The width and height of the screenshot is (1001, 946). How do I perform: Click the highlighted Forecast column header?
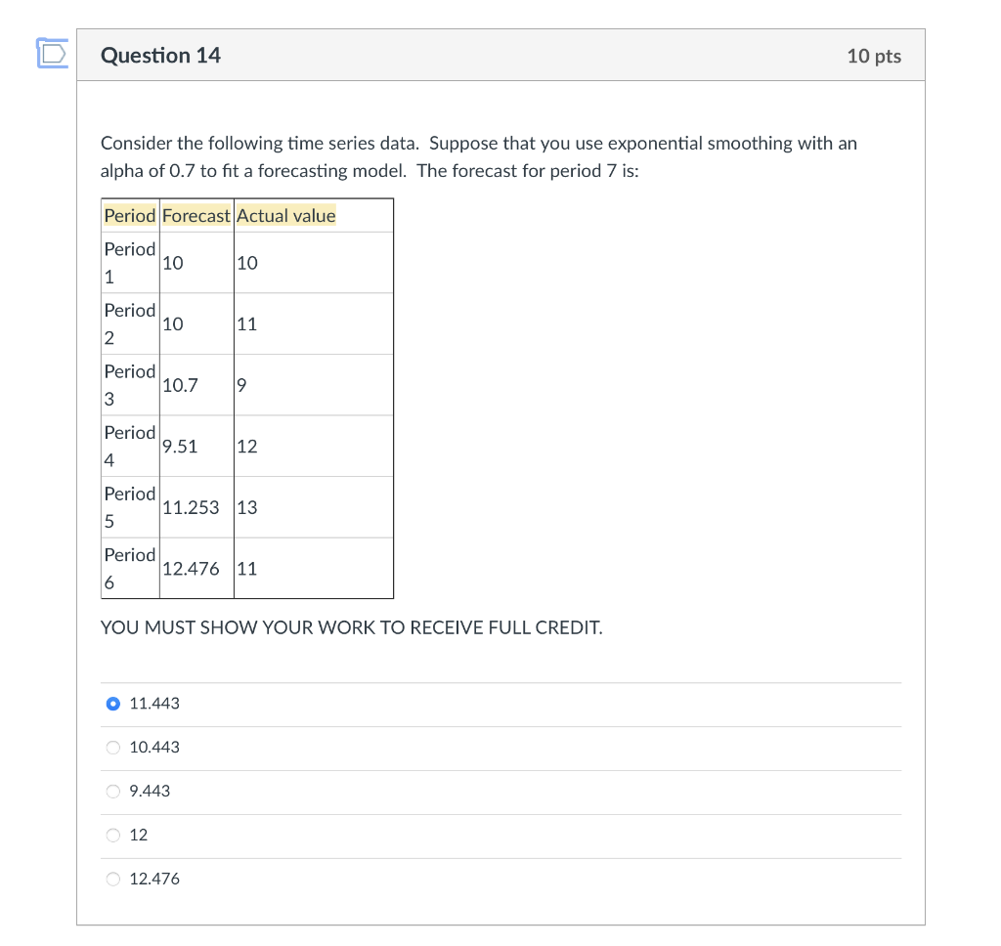pyautogui.click(x=196, y=214)
